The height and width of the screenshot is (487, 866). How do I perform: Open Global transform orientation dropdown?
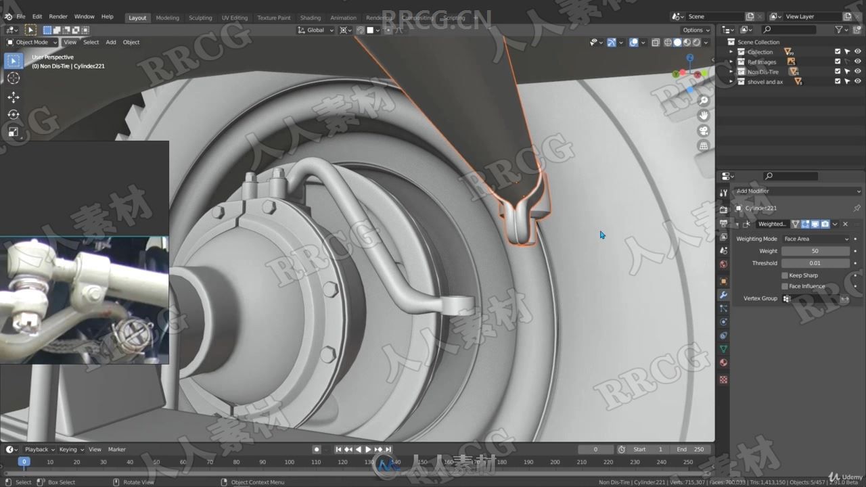[x=316, y=30]
